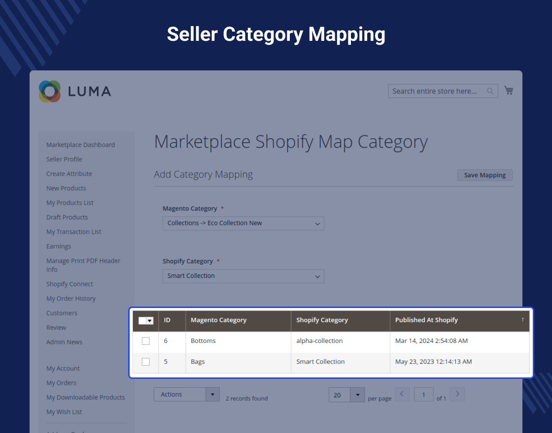The height and width of the screenshot is (433, 552).
Task: Click the May 23, 2023 12:14:13 AM cell
Action: (x=459, y=362)
